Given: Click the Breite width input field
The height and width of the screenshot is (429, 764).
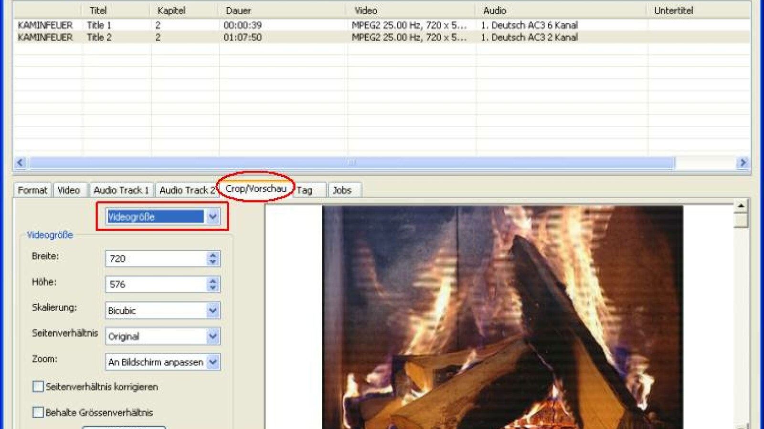Looking at the screenshot, I should [x=156, y=259].
